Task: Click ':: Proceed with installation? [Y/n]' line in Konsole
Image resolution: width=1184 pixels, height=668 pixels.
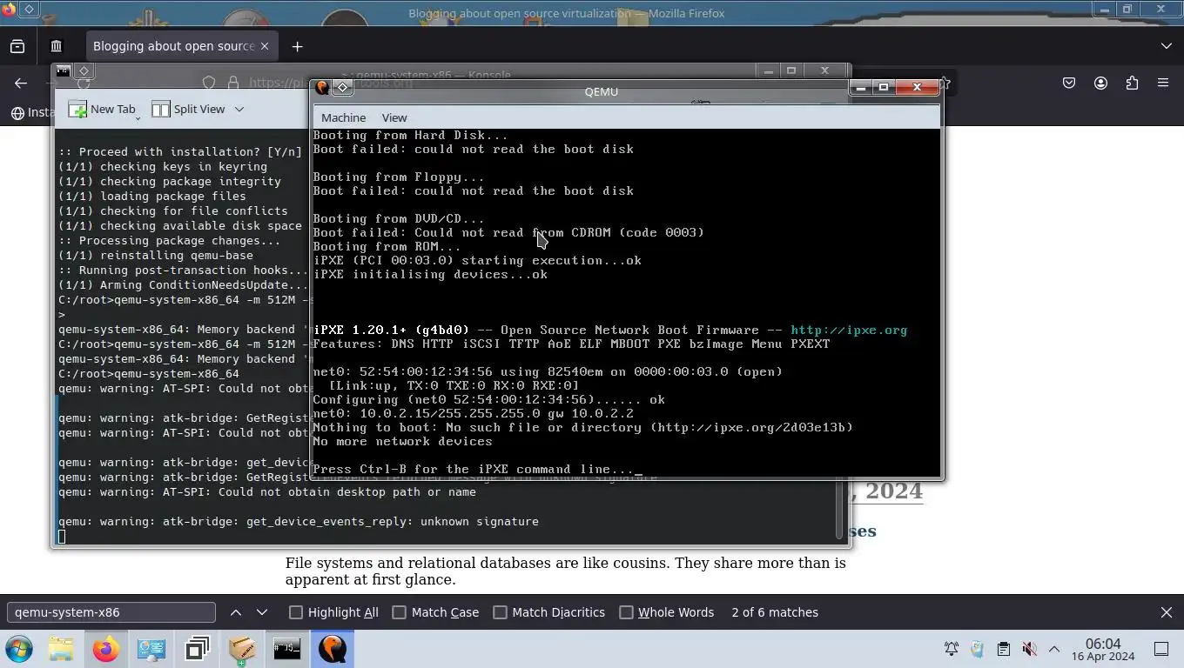Action: (180, 151)
